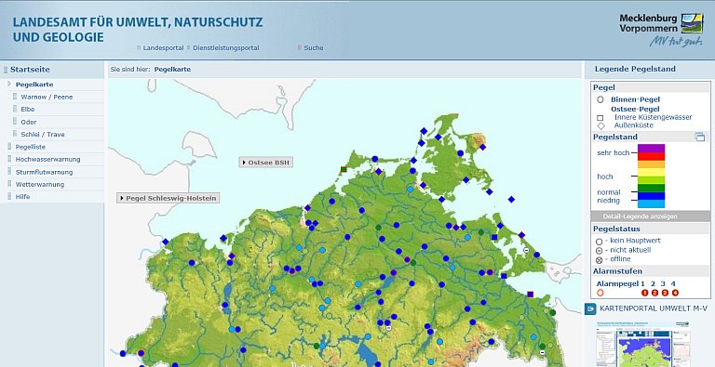Collapse the Pegelkarte tree entry
The image size is (715, 367).
click(x=10, y=85)
